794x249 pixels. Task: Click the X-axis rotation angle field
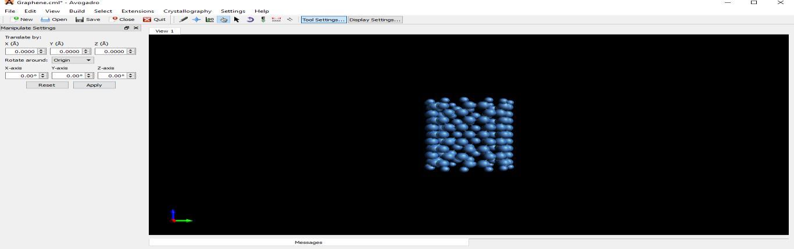coord(22,76)
